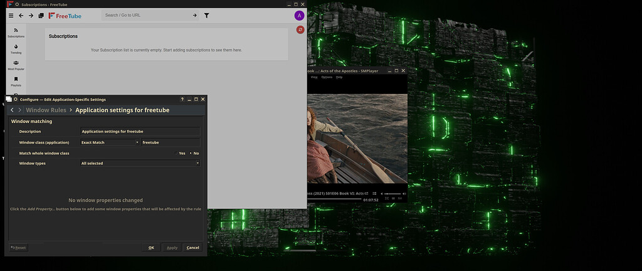Navigate forward in the Configure dialog header
This screenshot has height=271, width=642.
19,110
